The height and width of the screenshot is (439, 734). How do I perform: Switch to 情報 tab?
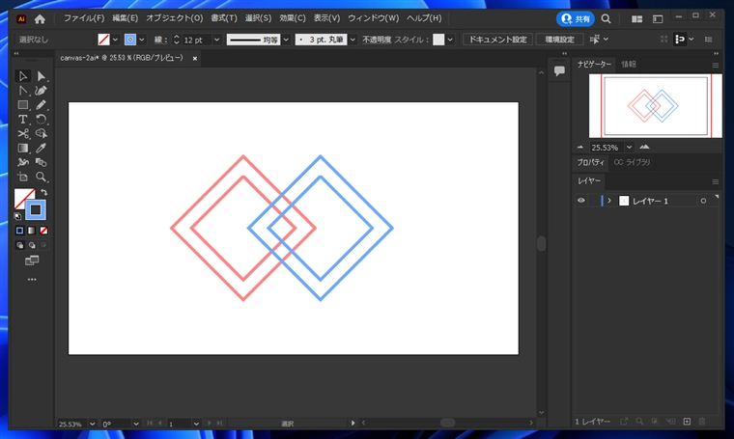[x=629, y=64]
